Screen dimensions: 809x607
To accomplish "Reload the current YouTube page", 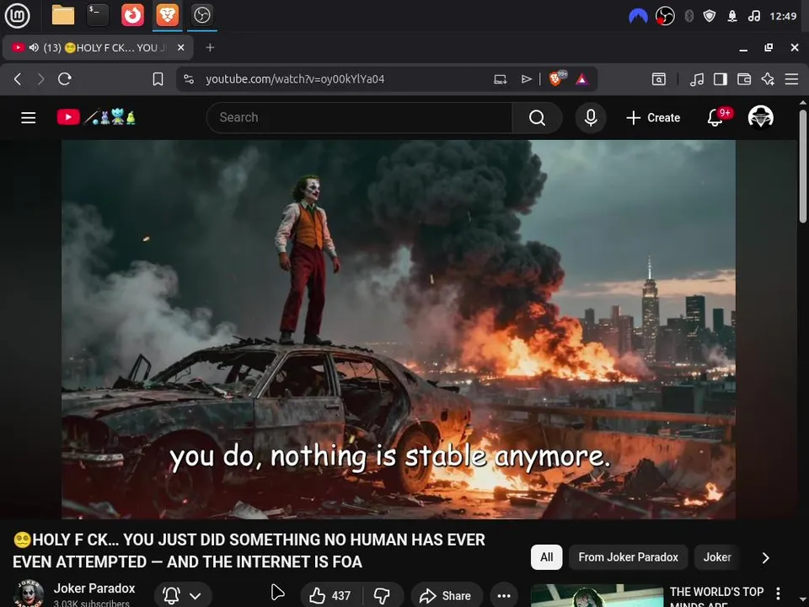I will click(65, 79).
